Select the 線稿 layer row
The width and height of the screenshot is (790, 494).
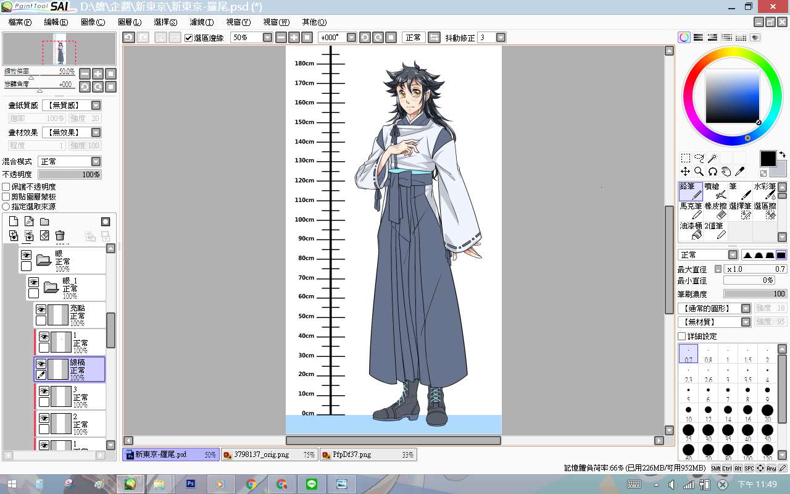point(70,369)
